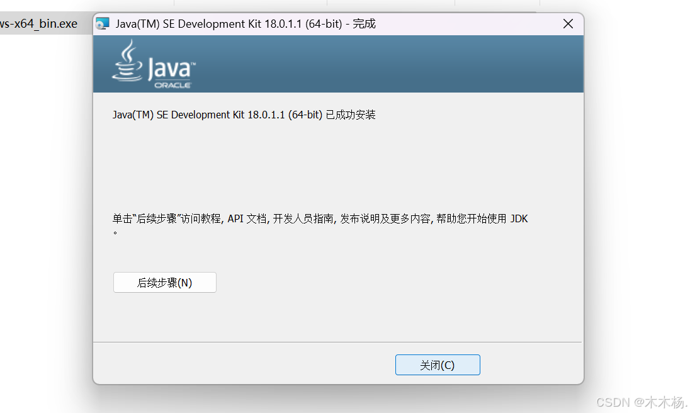Click the 已成功安装 message line

click(244, 115)
